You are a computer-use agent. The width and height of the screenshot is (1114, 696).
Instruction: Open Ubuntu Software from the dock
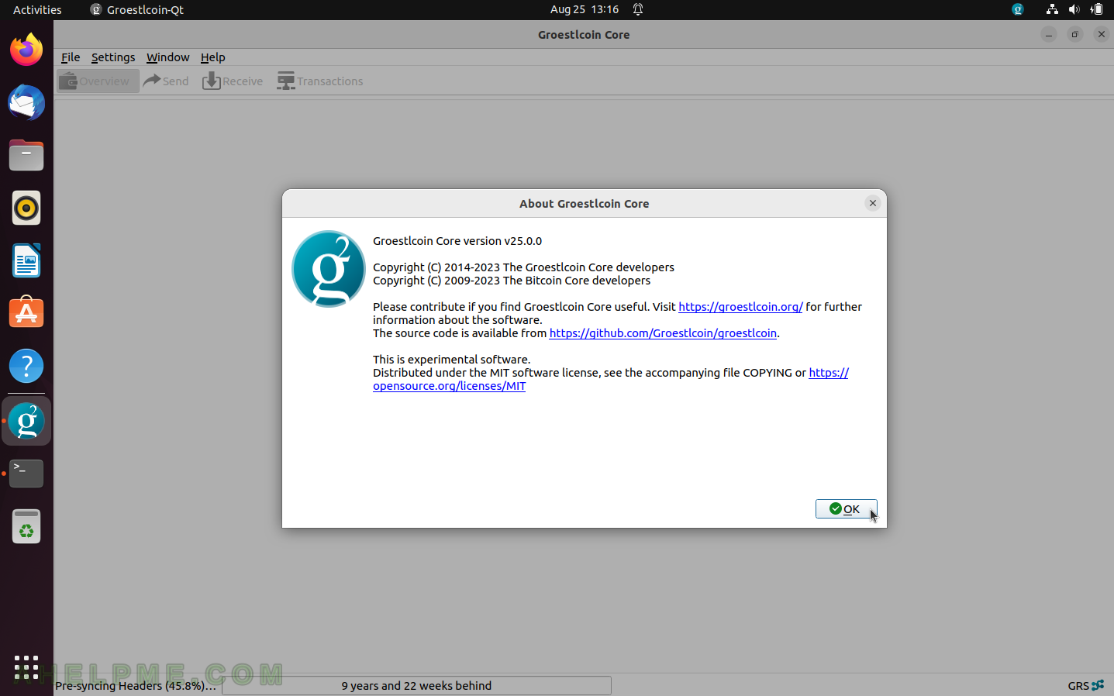coord(26,313)
